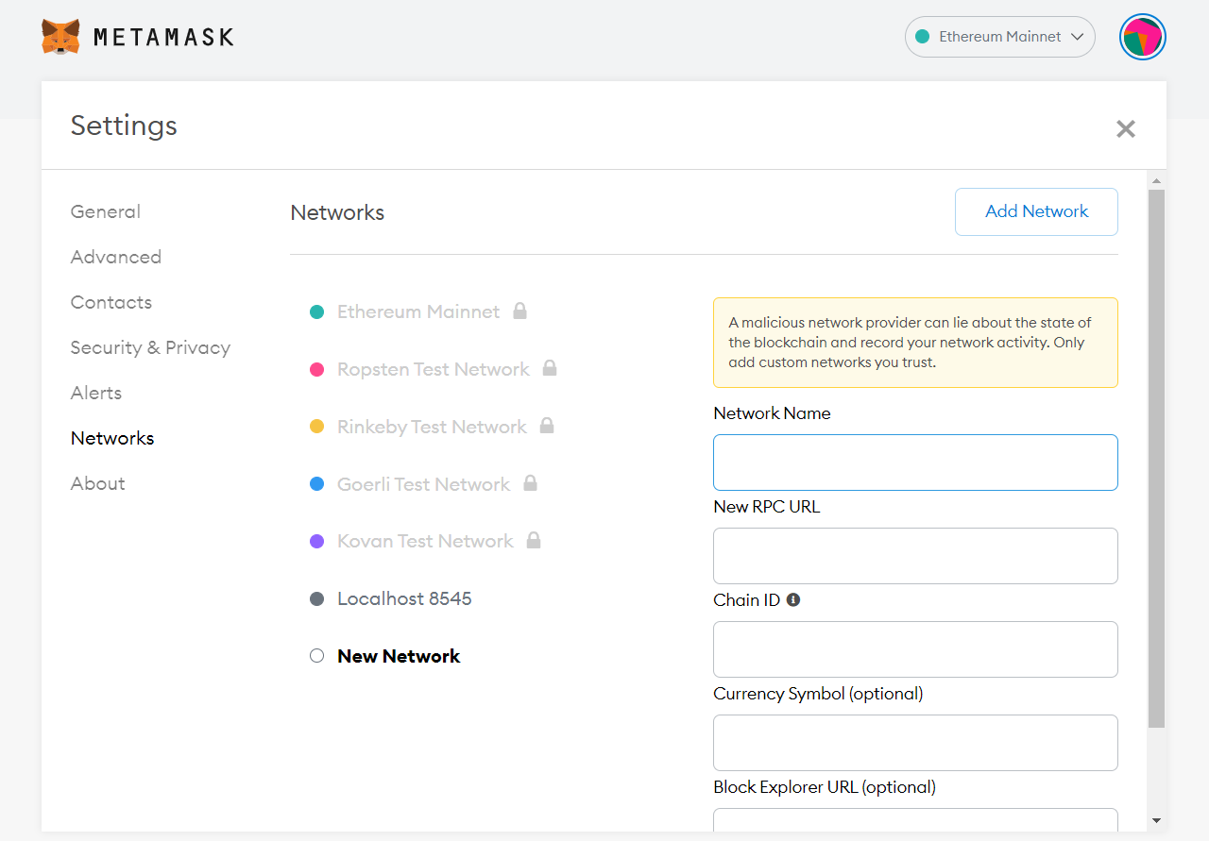Click the lock icon beside Ropsten Test Network
1209x841 pixels.
click(551, 368)
